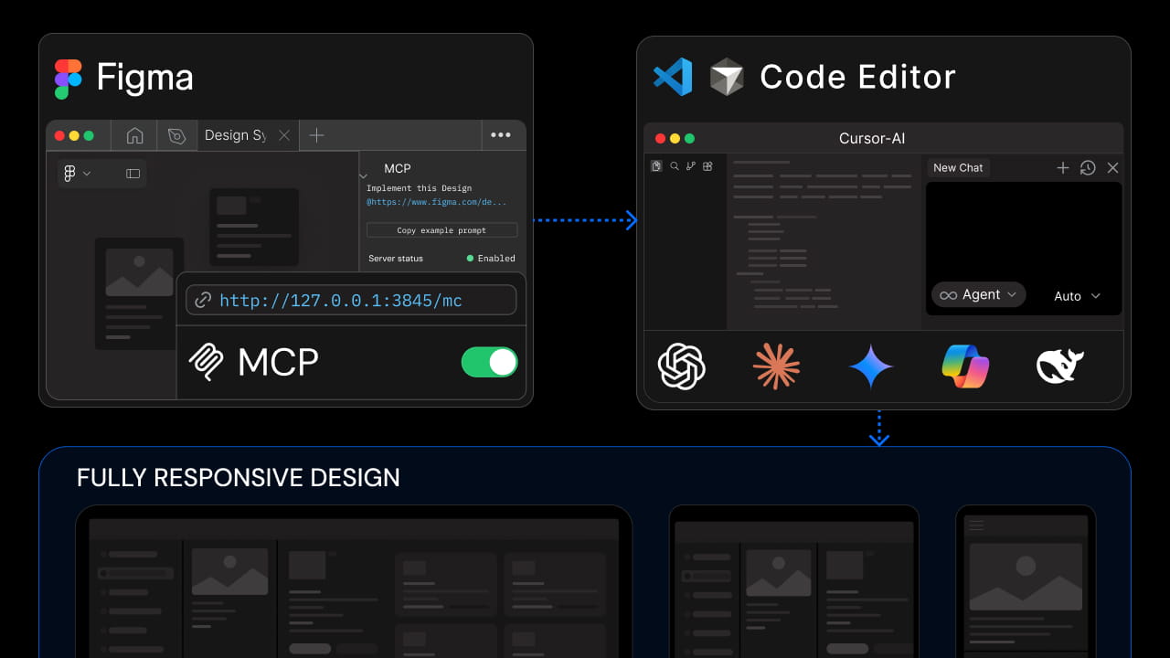
Task: Click the Copy example prompt button
Action: tap(441, 229)
